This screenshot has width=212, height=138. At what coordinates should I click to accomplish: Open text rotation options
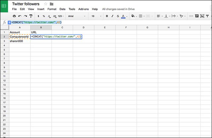pos(181,16)
